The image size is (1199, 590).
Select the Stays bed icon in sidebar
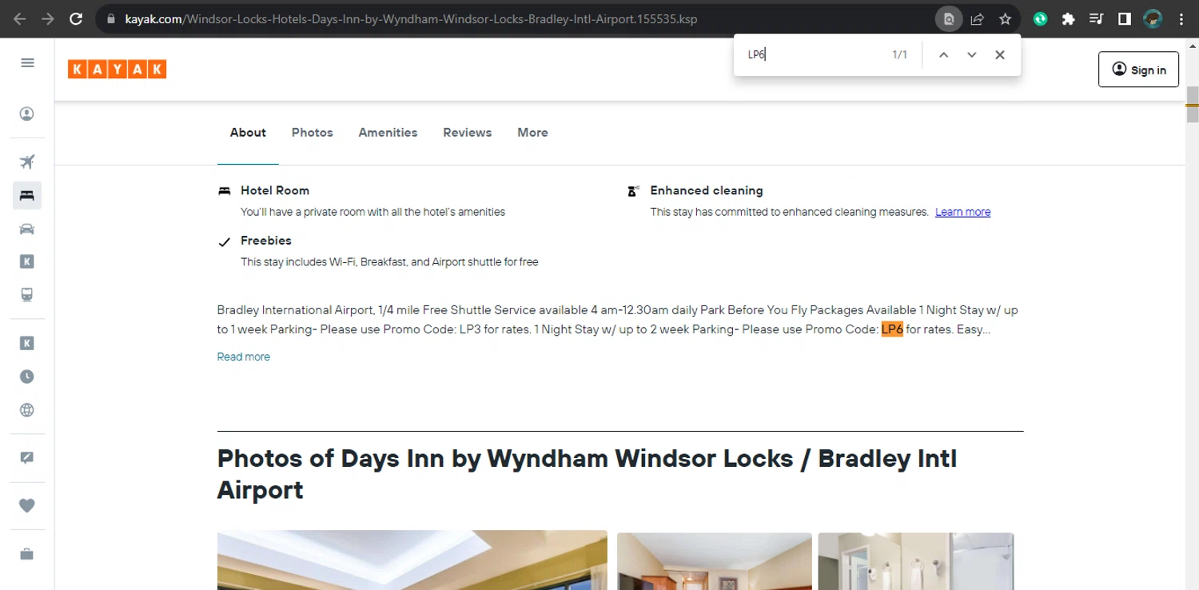[x=27, y=195]
